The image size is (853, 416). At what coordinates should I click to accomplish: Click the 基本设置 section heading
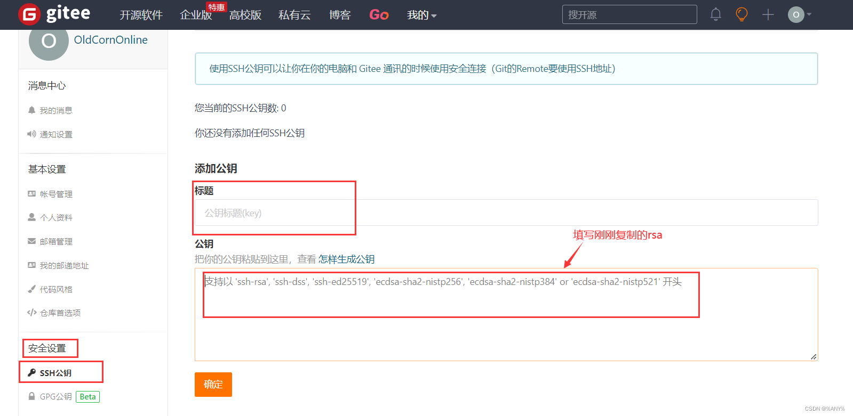[x=47, y=169]
